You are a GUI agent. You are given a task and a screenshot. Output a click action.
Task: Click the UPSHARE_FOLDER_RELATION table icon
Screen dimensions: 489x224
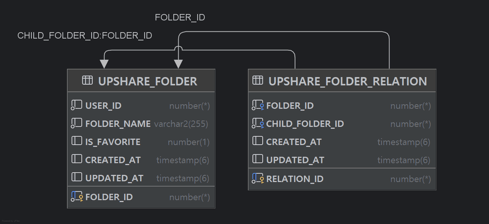tap(258, 80)
